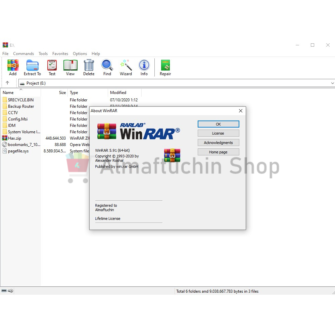Click the pagefile.sys file icon

5,151
